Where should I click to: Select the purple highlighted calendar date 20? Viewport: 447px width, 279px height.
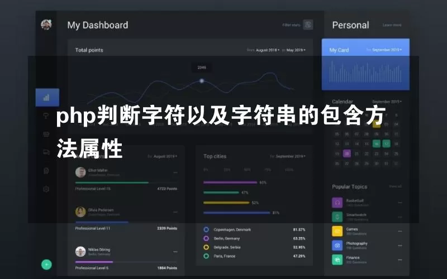pyautogui.click(x=346, y=154)
